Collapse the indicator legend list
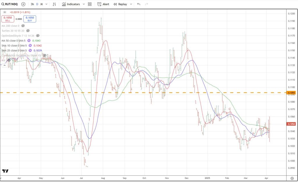The width and height of the screenshot is (298, 182). [5, 65]
